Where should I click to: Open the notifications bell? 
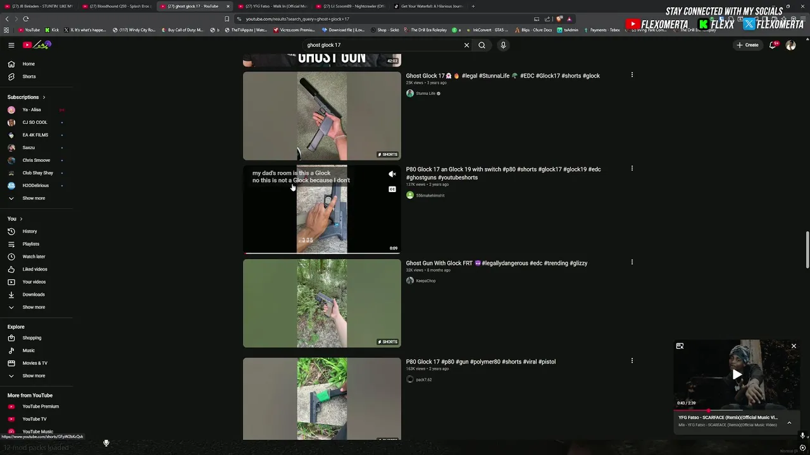coord(773,45)
